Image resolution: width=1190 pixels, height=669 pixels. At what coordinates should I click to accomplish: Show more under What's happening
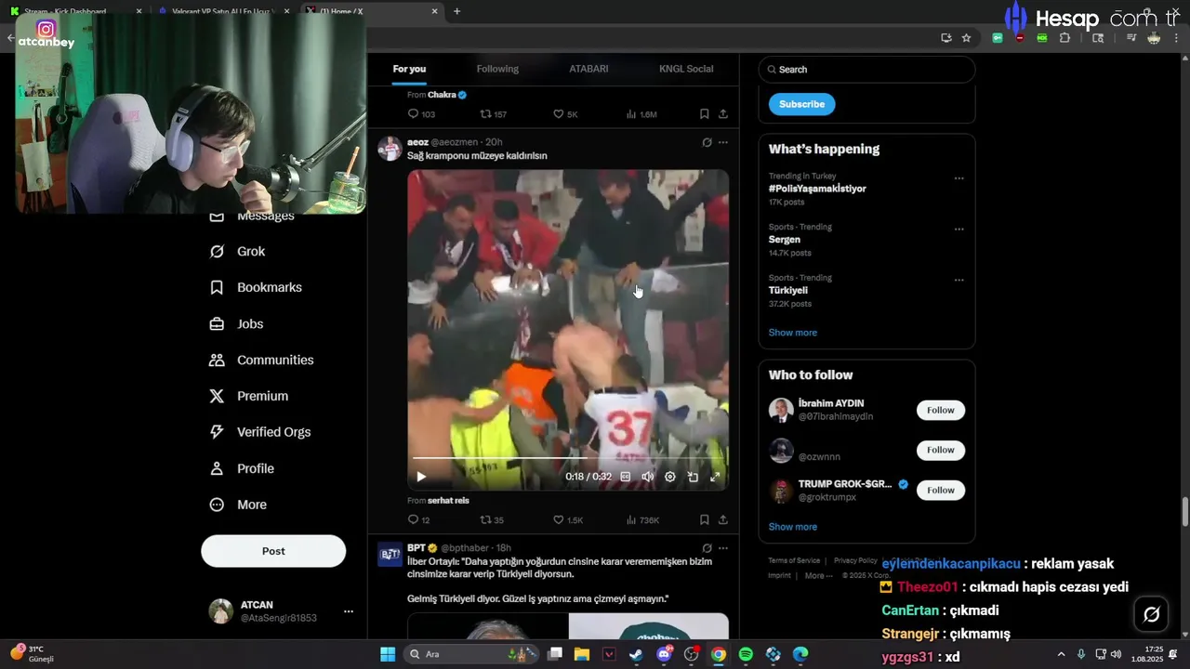[x=792, y=333]
